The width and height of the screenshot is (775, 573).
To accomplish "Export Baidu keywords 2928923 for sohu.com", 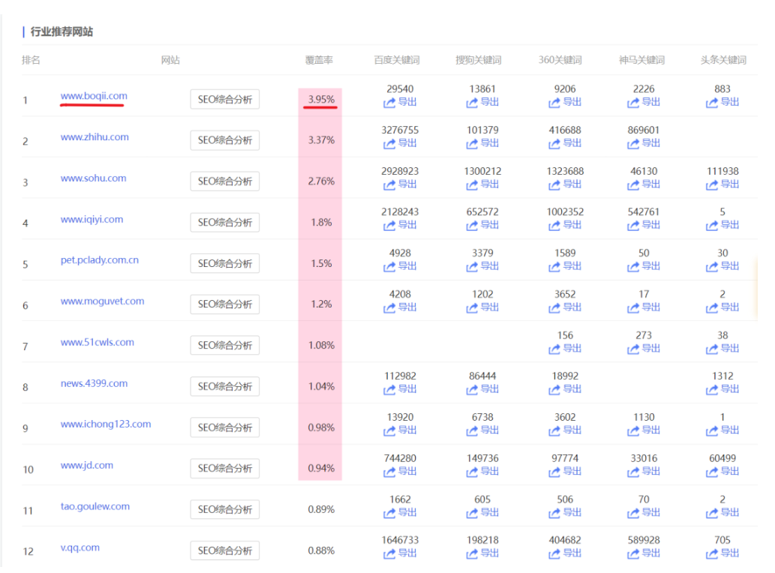I will 400,184.
